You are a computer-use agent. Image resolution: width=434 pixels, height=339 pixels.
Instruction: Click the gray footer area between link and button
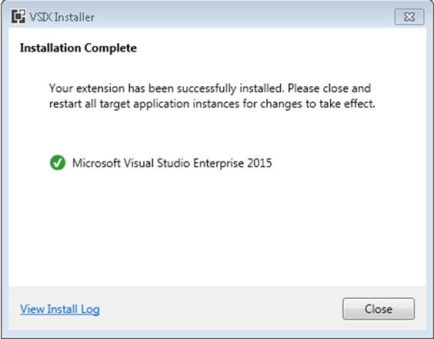221,309
